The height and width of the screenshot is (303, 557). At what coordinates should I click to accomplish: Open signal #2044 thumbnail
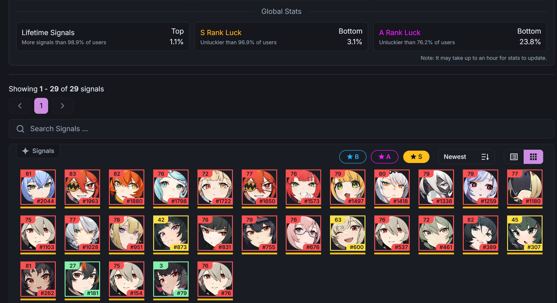coord(38,187)
